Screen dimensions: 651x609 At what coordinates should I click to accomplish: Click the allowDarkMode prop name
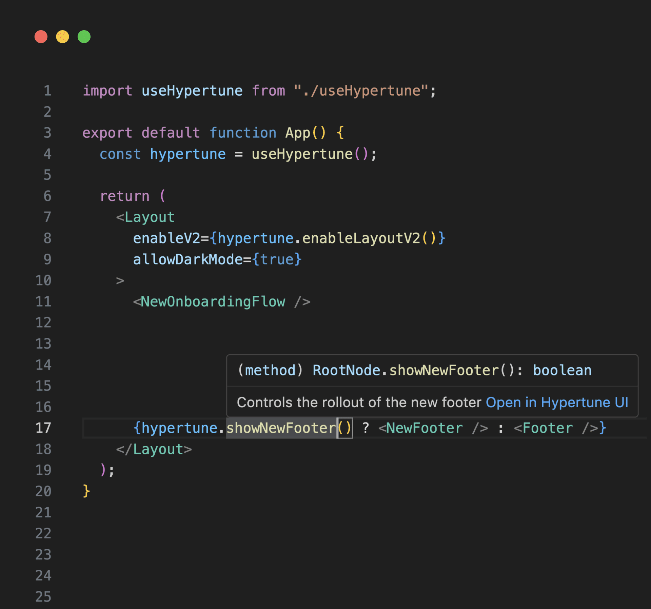188,260
